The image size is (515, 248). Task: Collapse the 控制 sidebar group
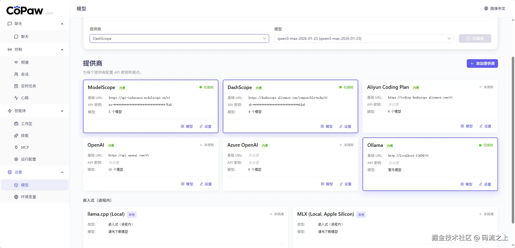62,49
